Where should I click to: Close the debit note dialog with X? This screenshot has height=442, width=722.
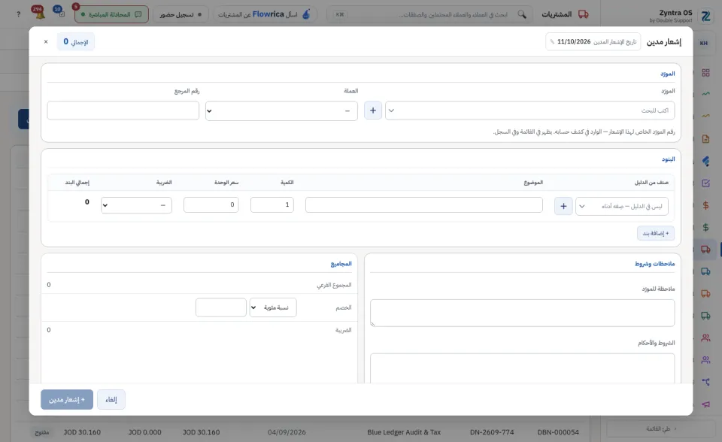pyautogui.click(x=46, y=42)
